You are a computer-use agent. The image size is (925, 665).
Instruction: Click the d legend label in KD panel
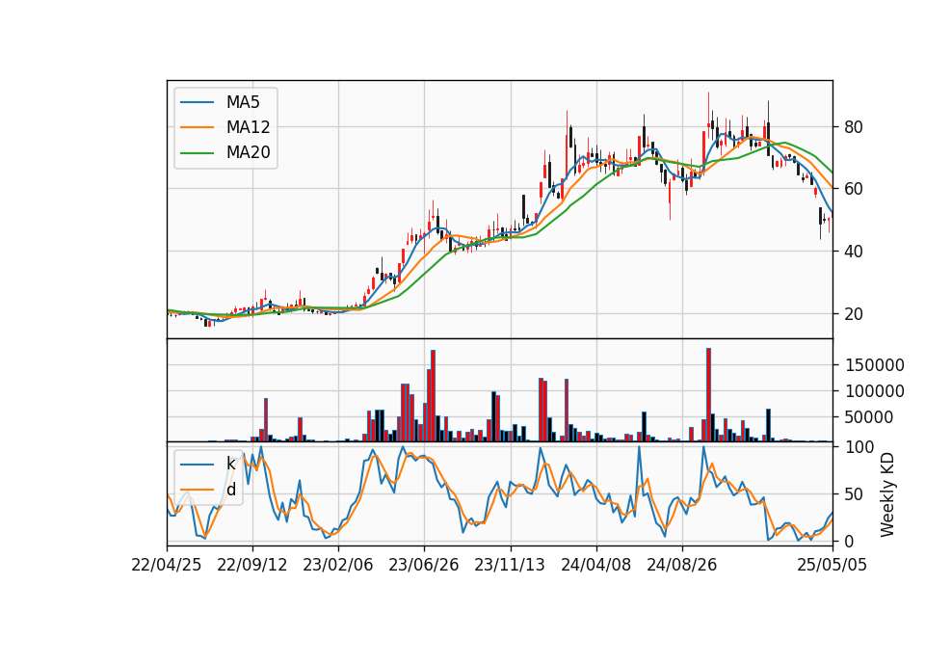pos(231,490)
